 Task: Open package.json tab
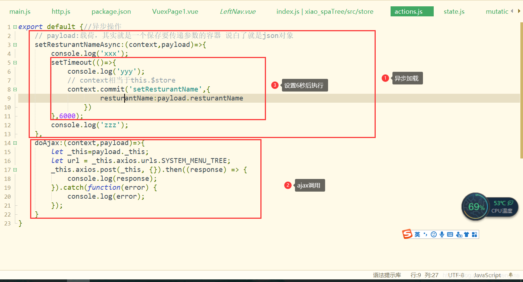[111, 12]
